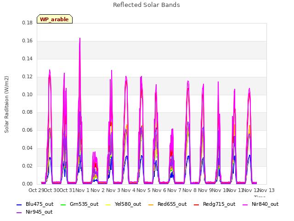Click the WP_arable annotation label
Screen dimensions: 294x221
(x=55, y=19)
